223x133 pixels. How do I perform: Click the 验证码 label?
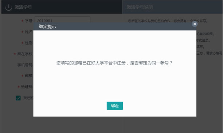[x=27, y=87]
